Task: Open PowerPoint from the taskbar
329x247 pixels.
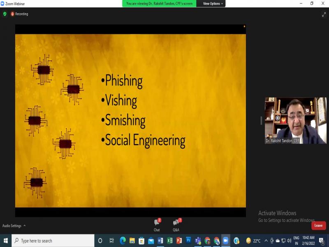Action: pos(179,240)
